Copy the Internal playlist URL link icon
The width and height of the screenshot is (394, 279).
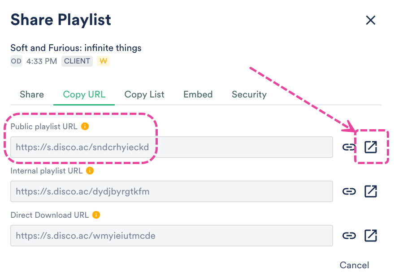[349, 191]
